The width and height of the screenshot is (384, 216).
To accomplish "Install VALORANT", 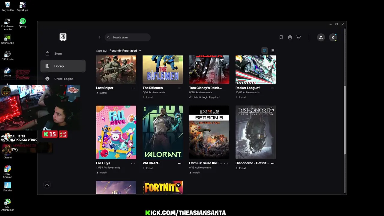I will tap(148, 168).
